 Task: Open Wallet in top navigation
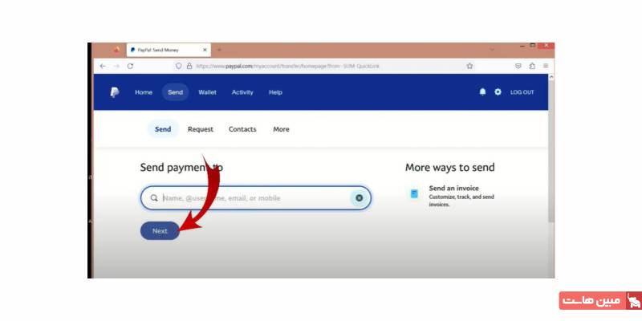(207, 92)
